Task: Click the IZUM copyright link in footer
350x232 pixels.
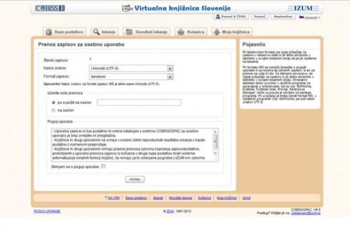Action: click(x=170, y=211)
